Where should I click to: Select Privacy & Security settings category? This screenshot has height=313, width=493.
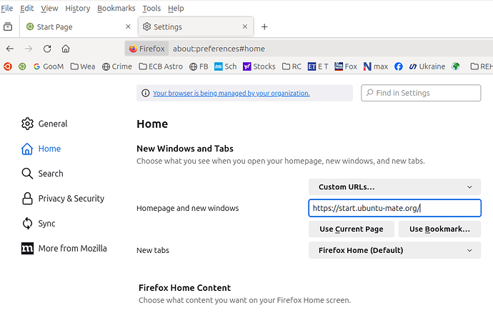(63, 199)
